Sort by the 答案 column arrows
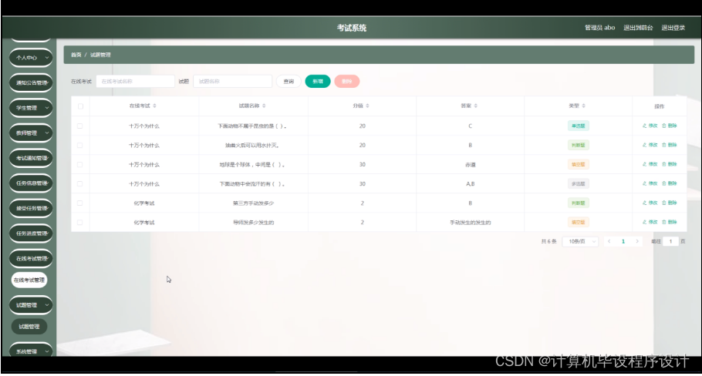Image resolution: width=702 pixels, height=376 pixels. [475, 106]
